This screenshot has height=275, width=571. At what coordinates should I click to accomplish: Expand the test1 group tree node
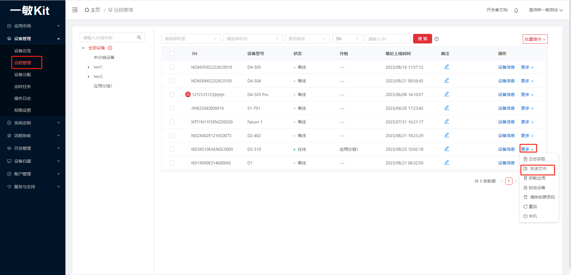click(x=89, y=67)
